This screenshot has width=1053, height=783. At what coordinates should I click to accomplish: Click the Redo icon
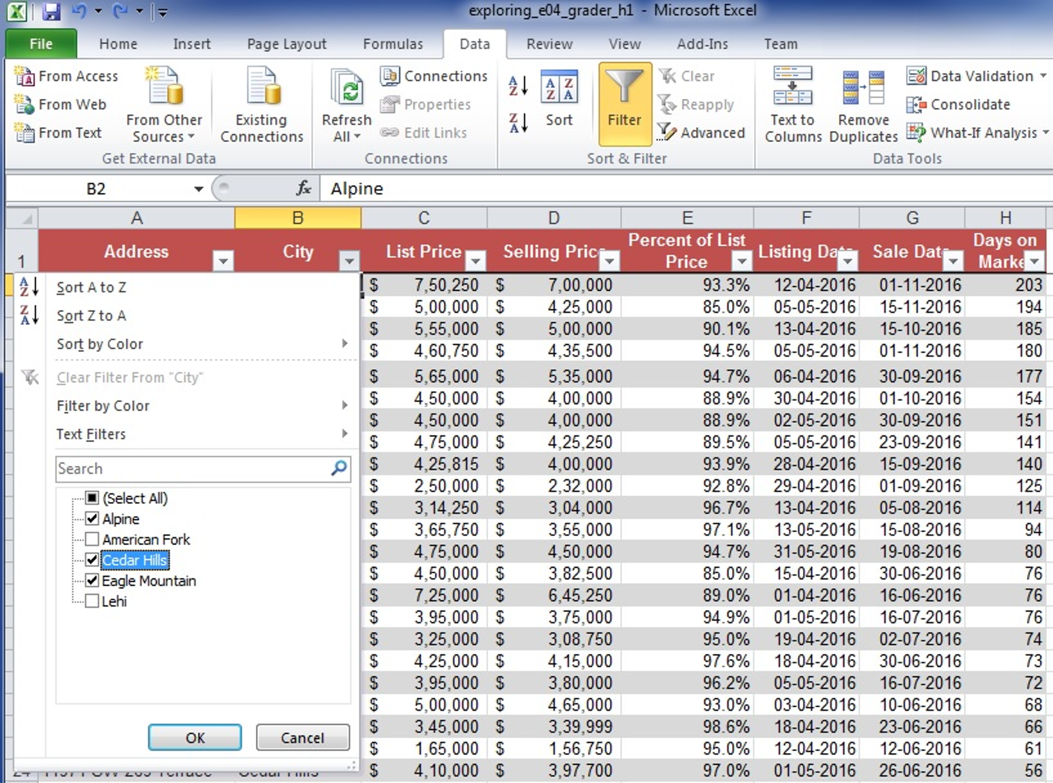pos(119,11)
